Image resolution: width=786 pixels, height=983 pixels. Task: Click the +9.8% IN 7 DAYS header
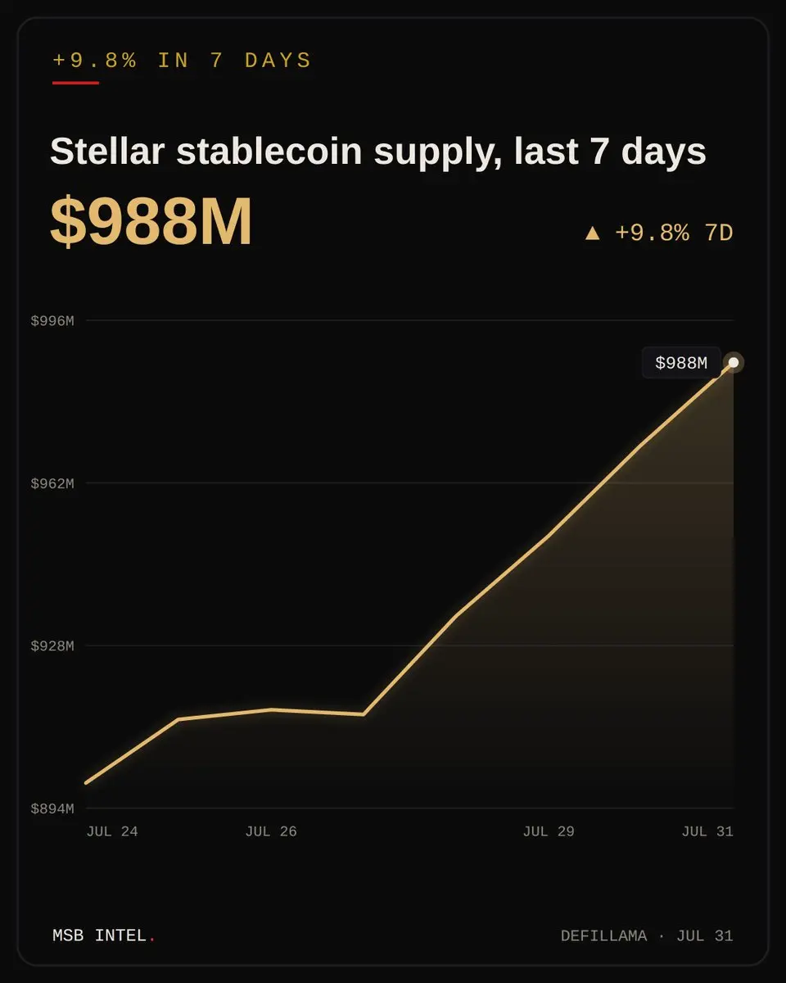pyautogui.click(x=182, y=61)
